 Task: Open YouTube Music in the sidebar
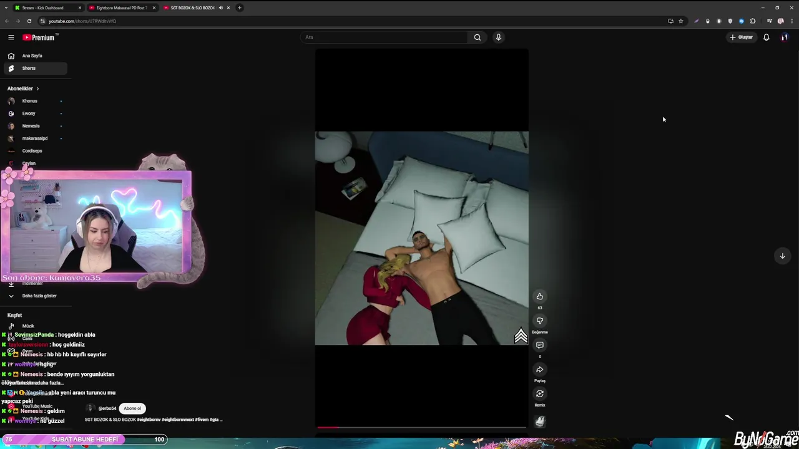(x=35, y=407)
